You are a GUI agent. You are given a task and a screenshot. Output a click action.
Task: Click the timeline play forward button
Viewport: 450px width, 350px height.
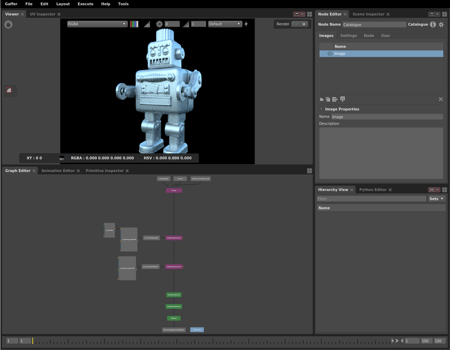pos(397,341)
